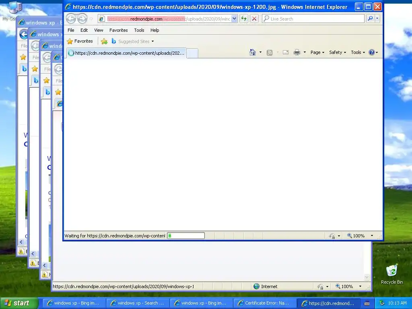The image size is (412, 309).
Task: Click the 10:13 AM clock
Action: [397, 303]
